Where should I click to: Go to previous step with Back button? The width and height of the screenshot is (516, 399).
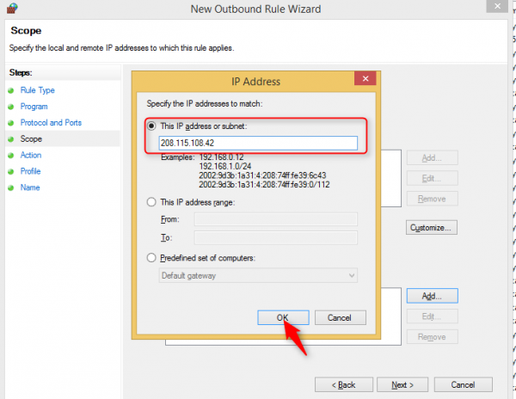pos(344,384)
